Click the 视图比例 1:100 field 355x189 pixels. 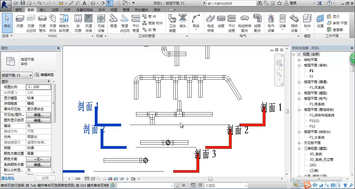pyautogui.click(x=39, y=87)
